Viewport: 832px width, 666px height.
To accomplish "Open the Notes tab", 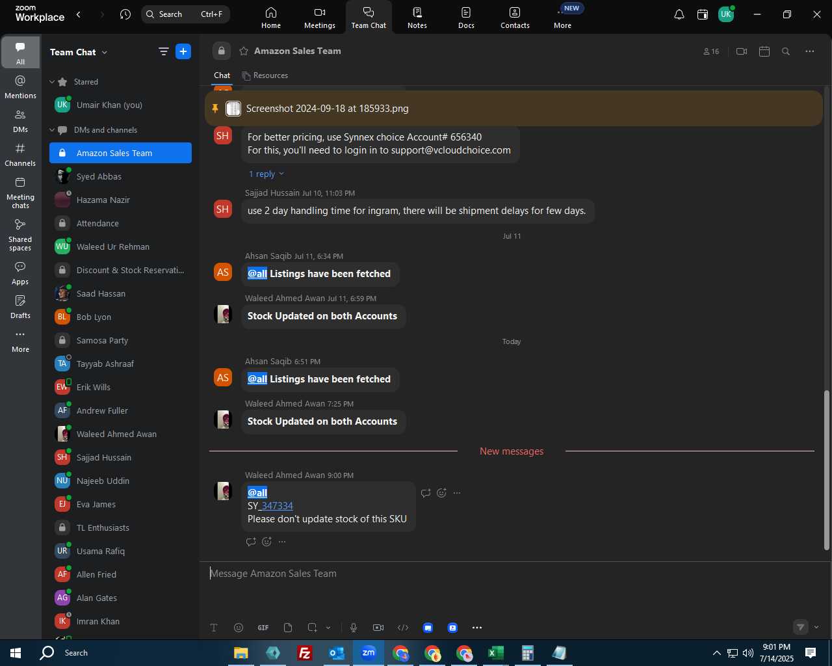I will (417, 18).
